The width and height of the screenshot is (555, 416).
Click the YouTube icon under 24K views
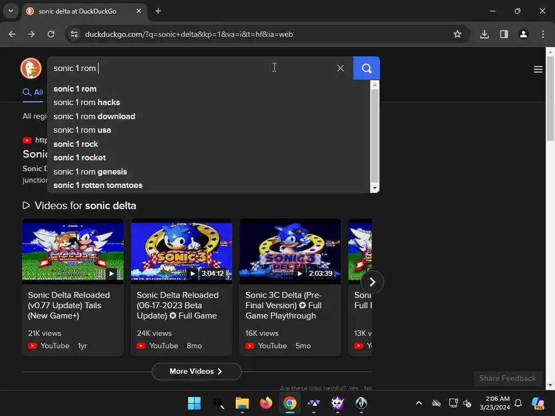point(141,346)
